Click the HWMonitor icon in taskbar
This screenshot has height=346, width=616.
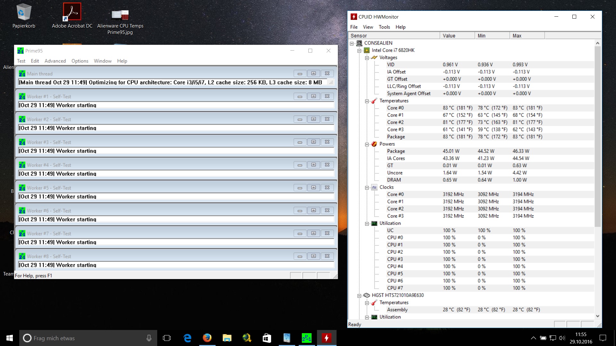[x=326, y=338]
